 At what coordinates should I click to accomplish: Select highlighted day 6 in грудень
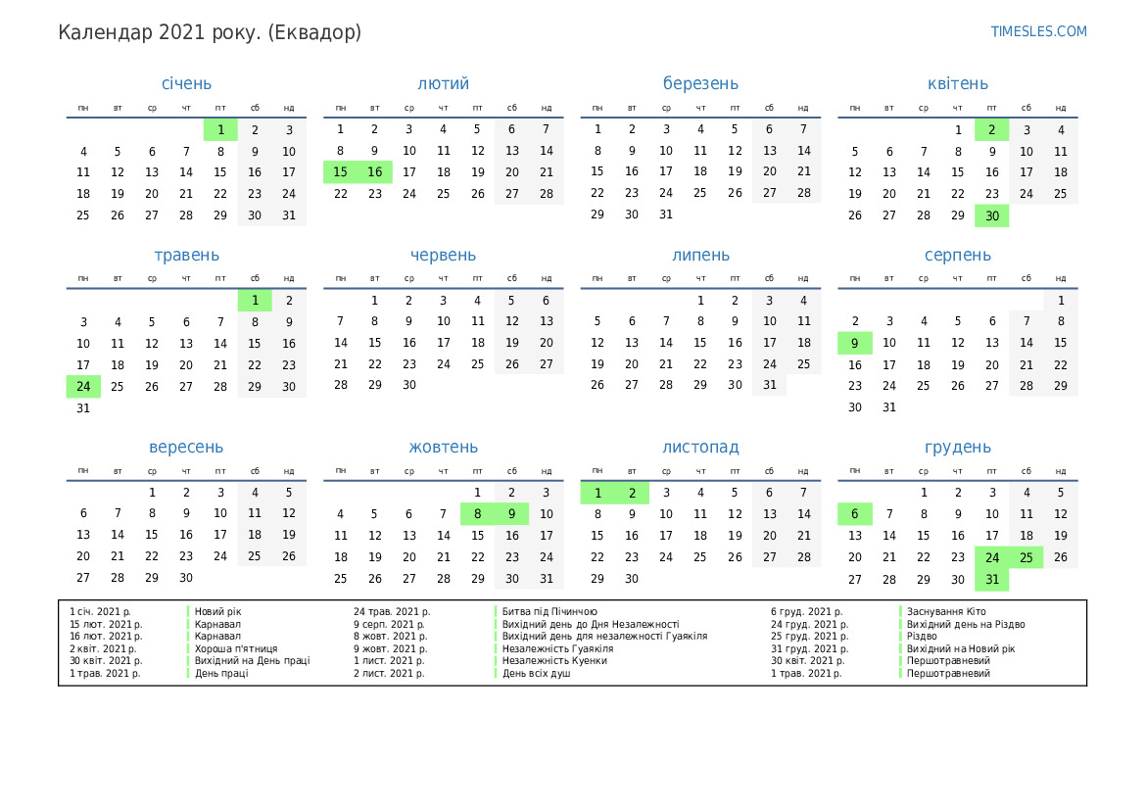[854, 514]
